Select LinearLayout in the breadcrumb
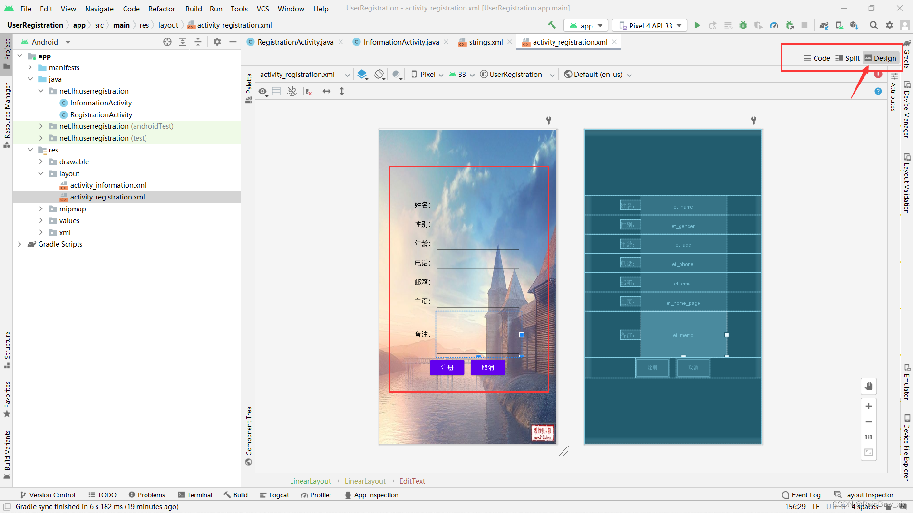 point(310,481)
